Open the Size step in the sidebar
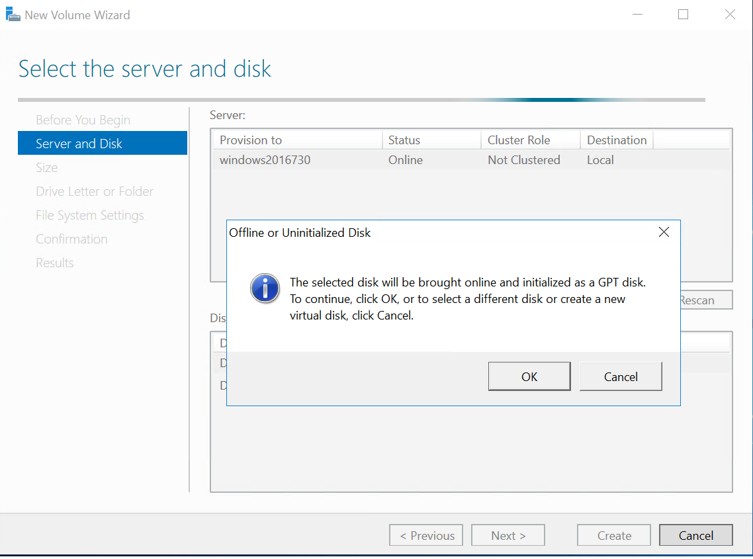The width and height of the screenshot is (753, 559). [47, 167]
